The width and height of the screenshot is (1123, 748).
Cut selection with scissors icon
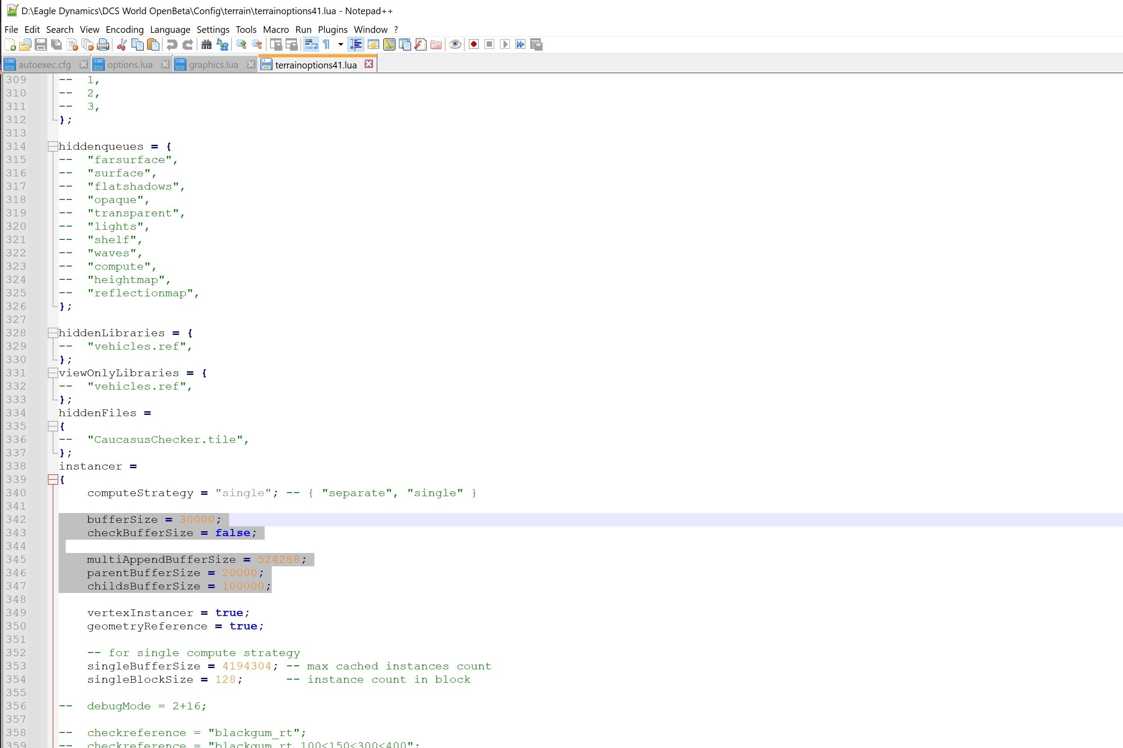click(x=122, y=45)
